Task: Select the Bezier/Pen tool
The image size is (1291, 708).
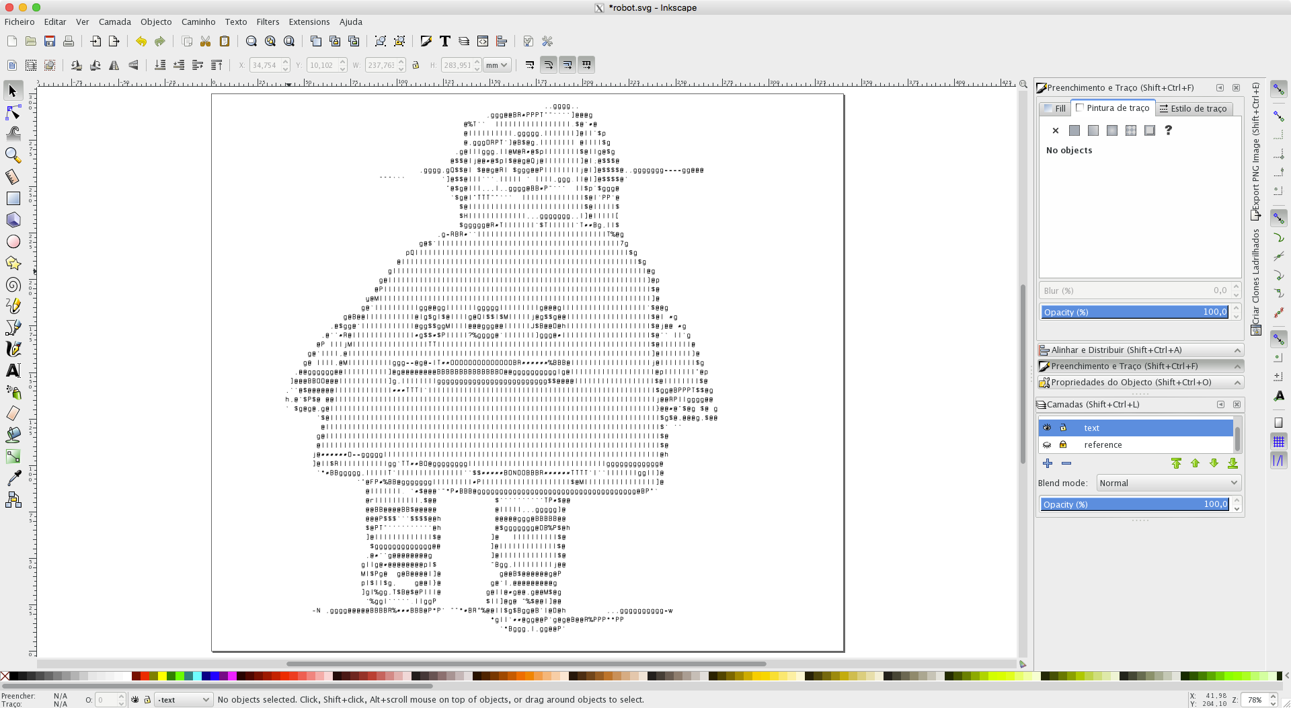Action: pos(13,327)
